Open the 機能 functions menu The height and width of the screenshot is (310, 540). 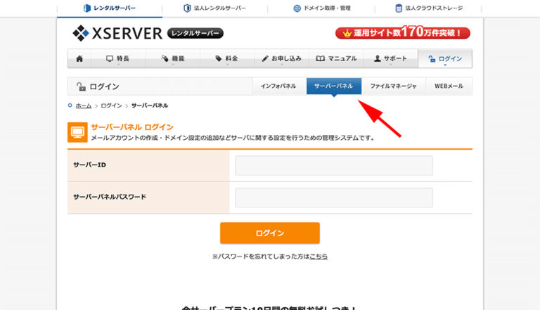173,58
